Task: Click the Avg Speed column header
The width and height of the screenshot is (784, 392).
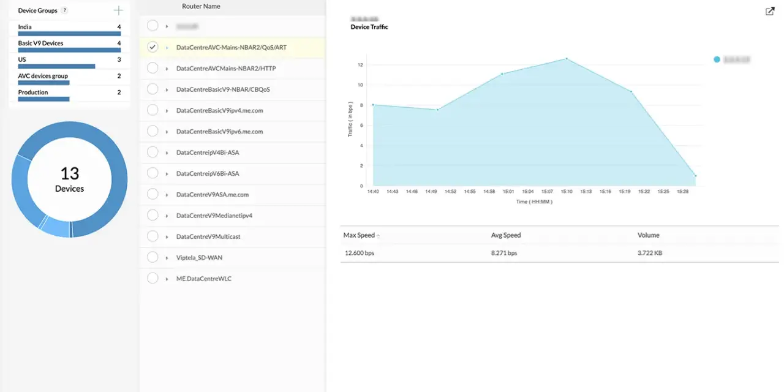Action: coord(506,235)
